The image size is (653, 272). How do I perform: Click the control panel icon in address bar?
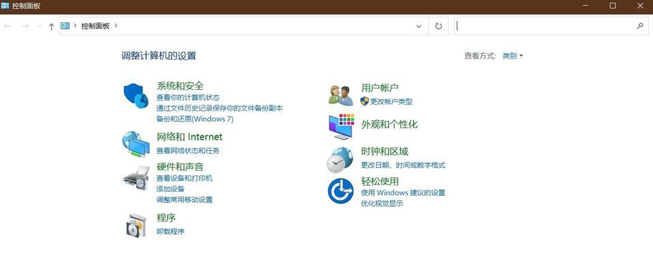coord(65,25)
